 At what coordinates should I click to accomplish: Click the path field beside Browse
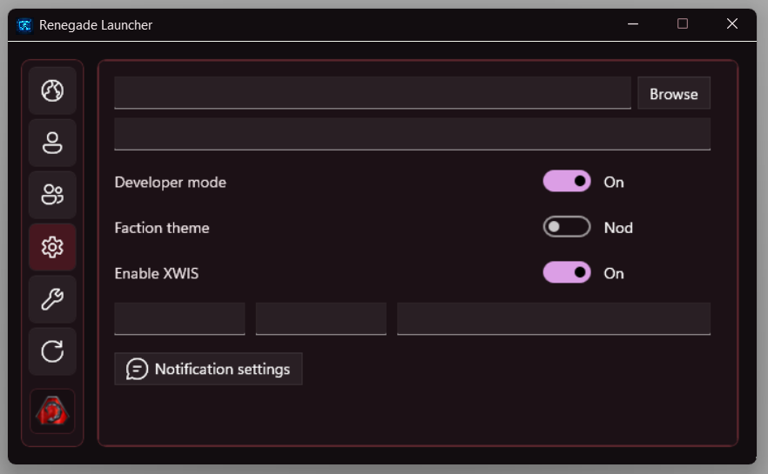tap(373, 93)
